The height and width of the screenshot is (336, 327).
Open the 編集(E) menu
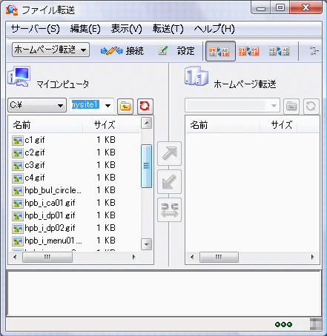tap(85, 29)
